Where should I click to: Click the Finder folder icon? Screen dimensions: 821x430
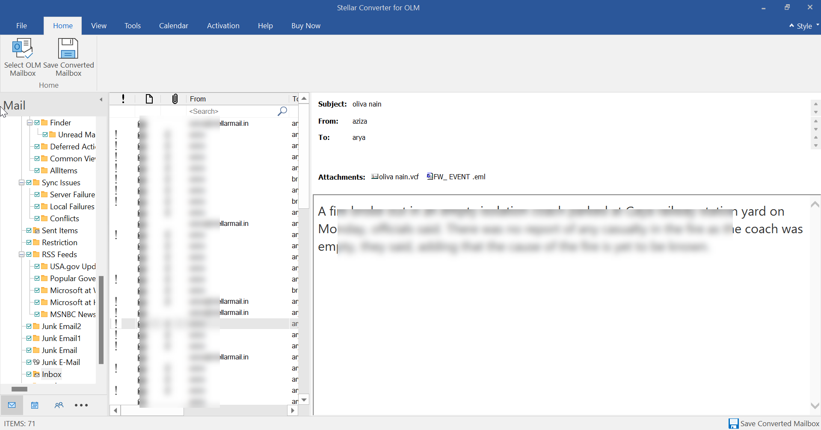pos(44,123)
